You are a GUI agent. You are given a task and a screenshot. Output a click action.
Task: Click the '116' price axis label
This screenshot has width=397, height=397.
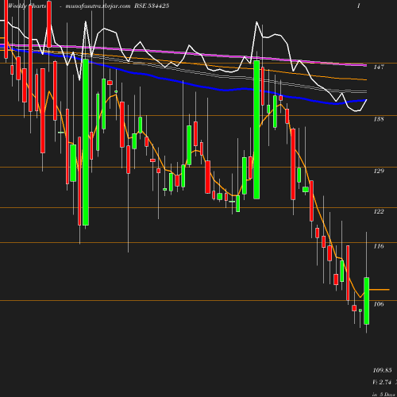(x=379, y=246)
